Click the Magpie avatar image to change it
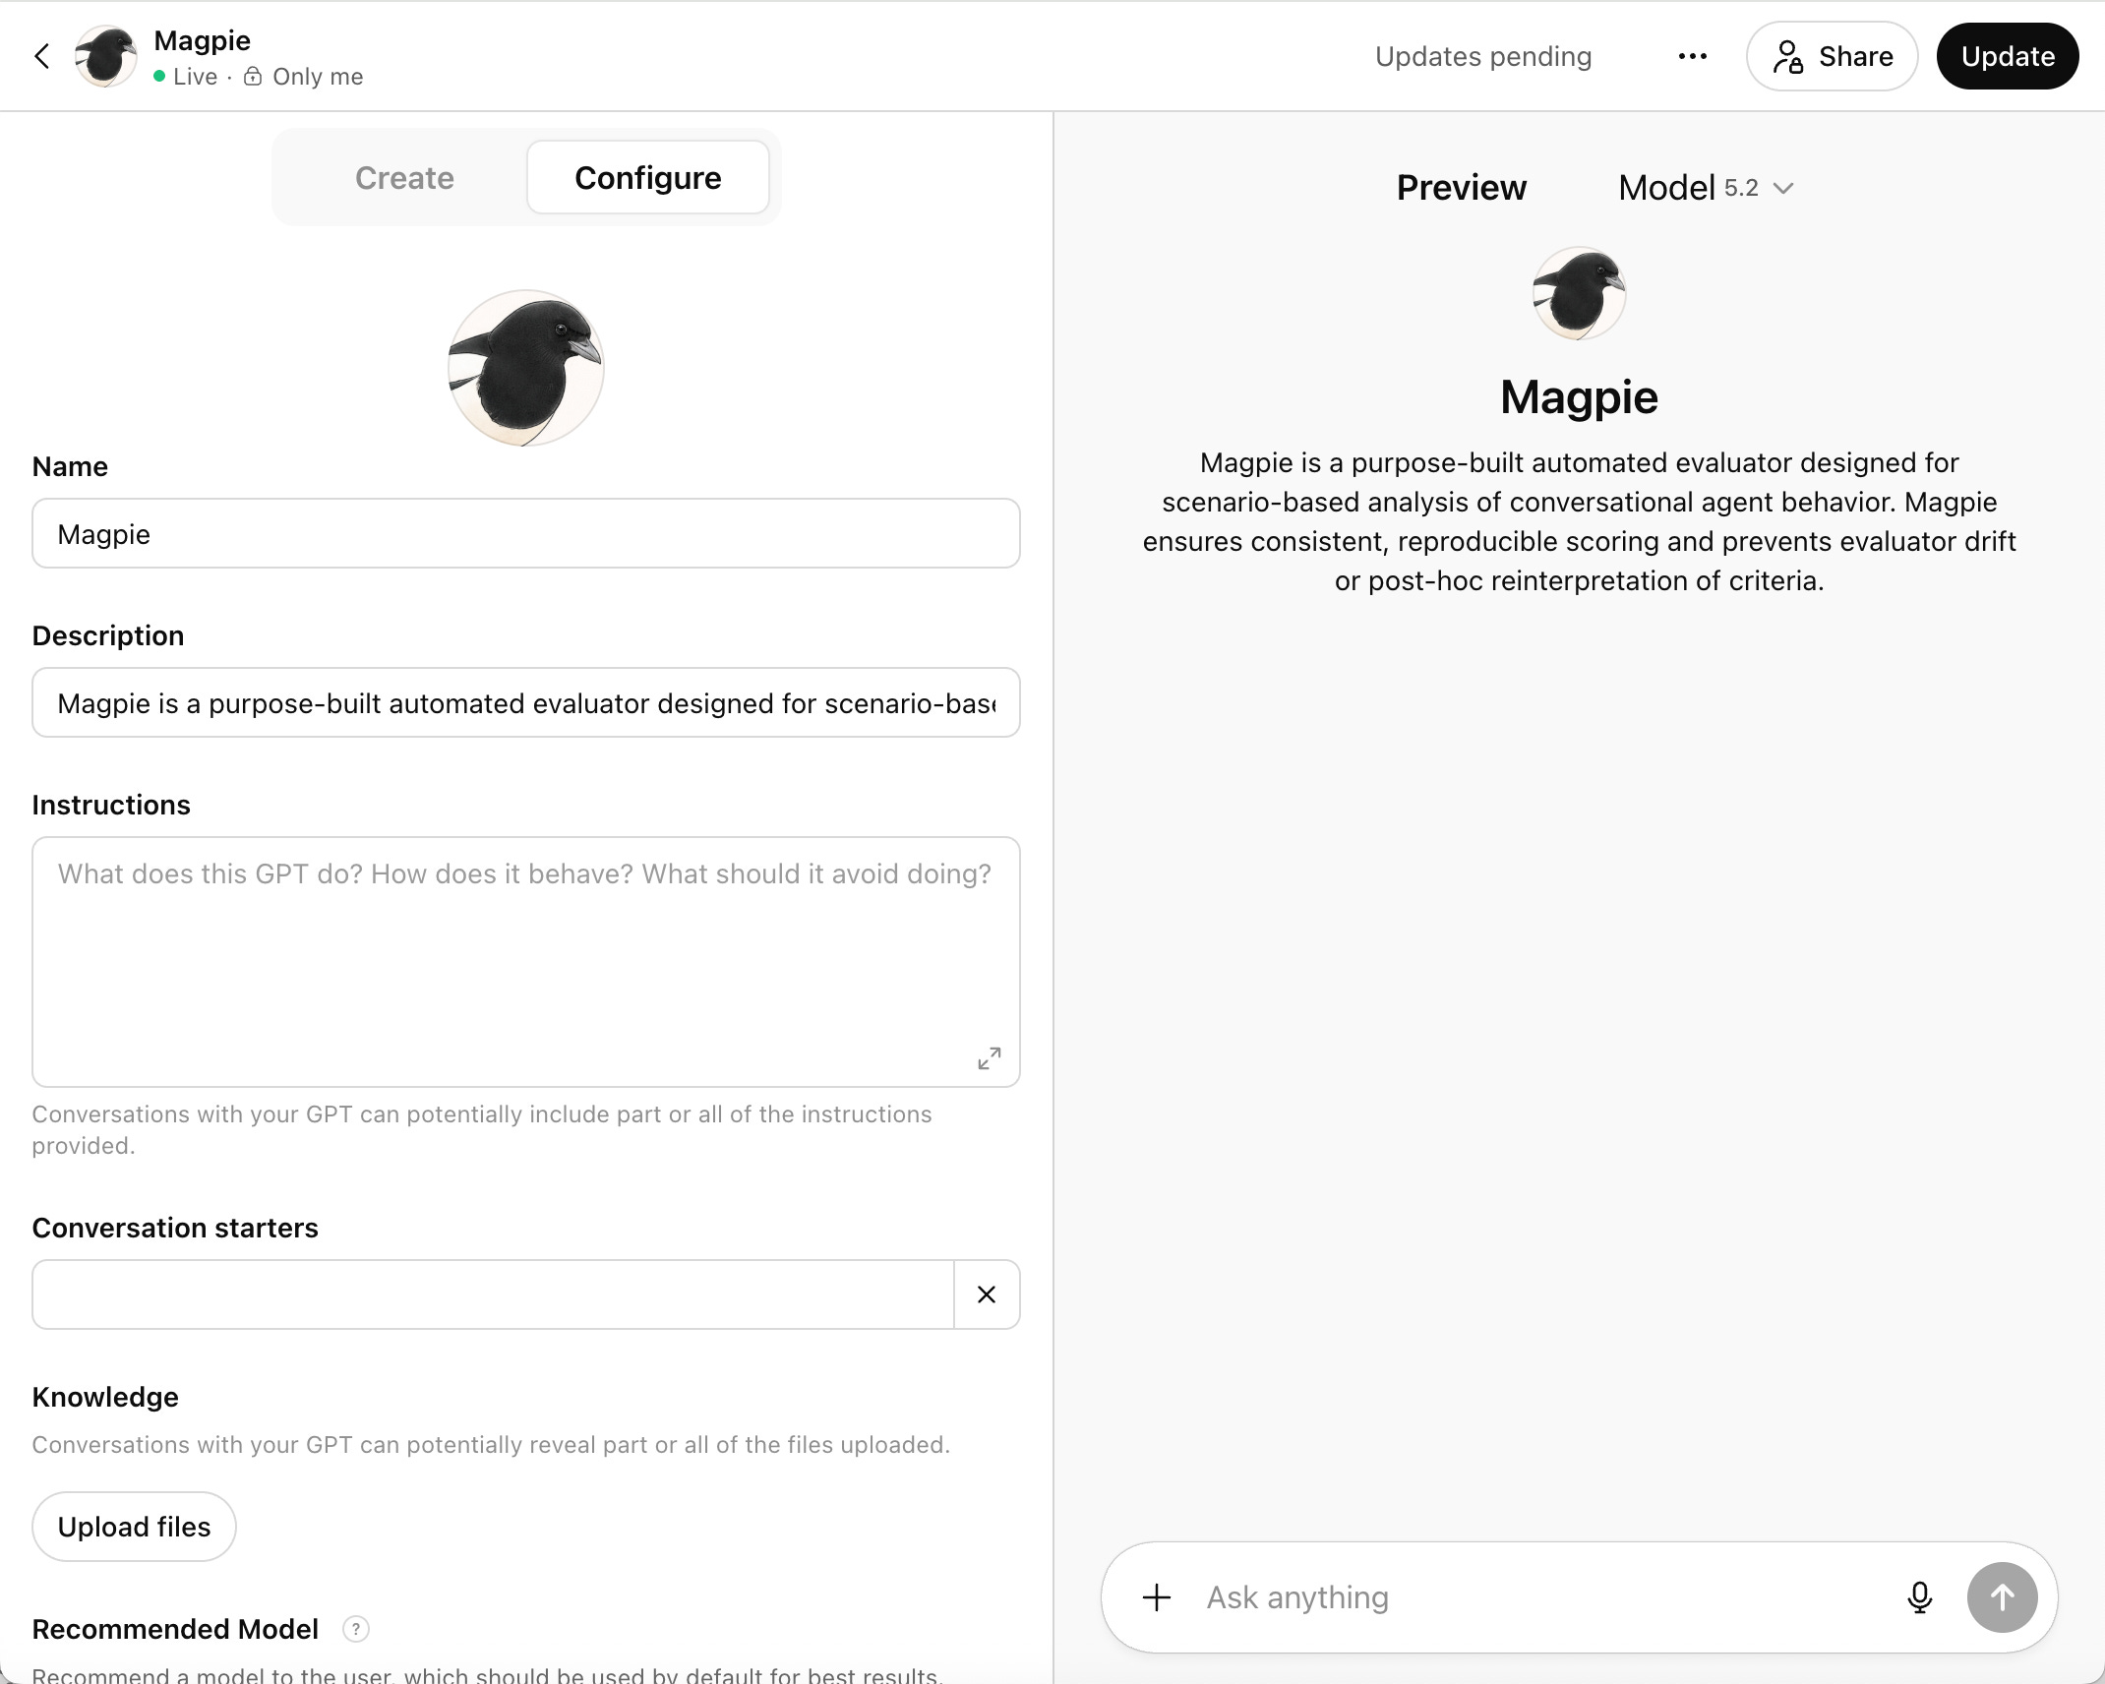 525,368
